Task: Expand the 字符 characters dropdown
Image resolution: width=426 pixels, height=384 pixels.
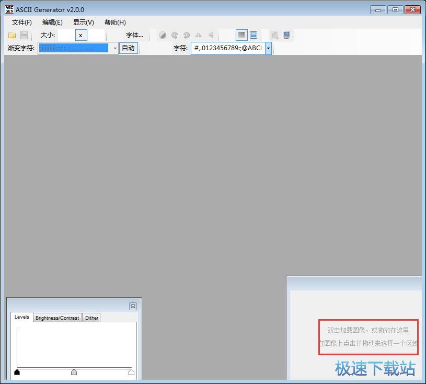Action: pyautogui.click(x=269, y=48)
